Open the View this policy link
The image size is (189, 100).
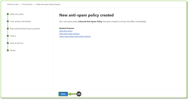pos(66,31)
